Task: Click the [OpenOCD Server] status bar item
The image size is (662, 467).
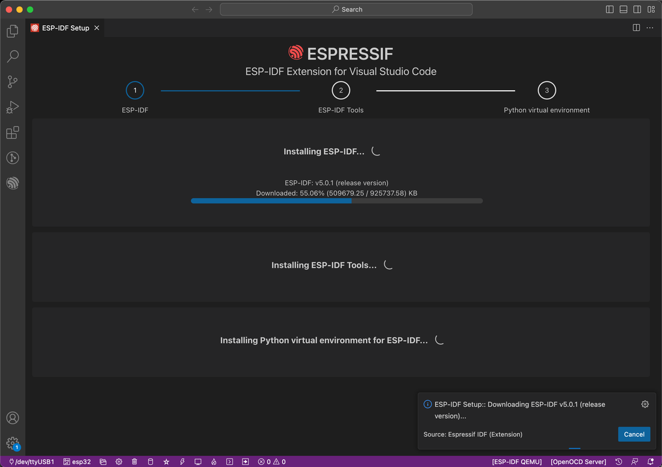Action: (578, 462)
